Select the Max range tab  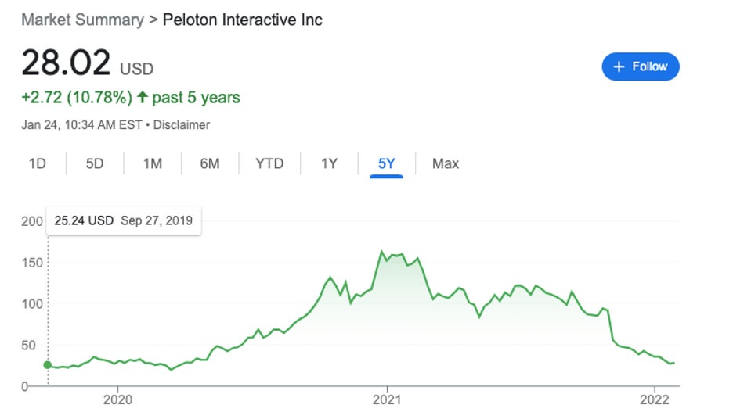coord(446,163)
